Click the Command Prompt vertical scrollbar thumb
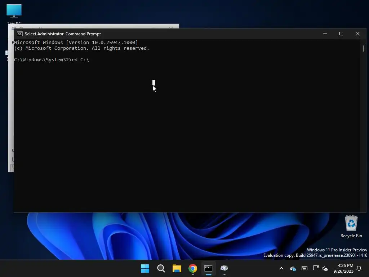Image resolution: width=369 pixels, height=277 pixels. pos(363,49)
